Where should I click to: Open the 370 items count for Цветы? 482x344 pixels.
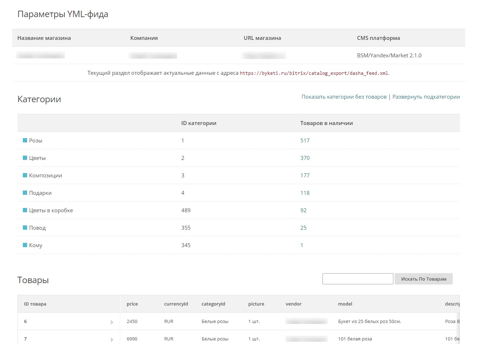coord(305,158)
